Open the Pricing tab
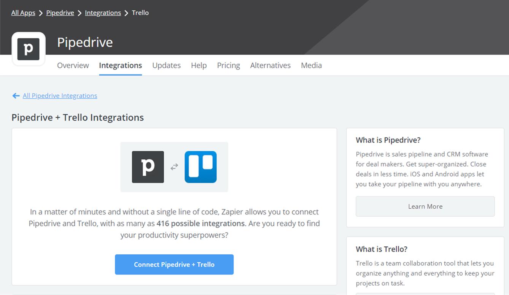 [x=229, y=65]
